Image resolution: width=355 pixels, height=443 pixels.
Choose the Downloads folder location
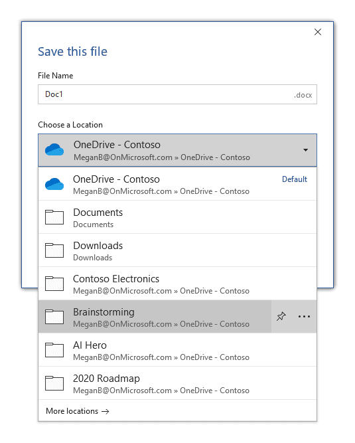[x=177, y=250]
